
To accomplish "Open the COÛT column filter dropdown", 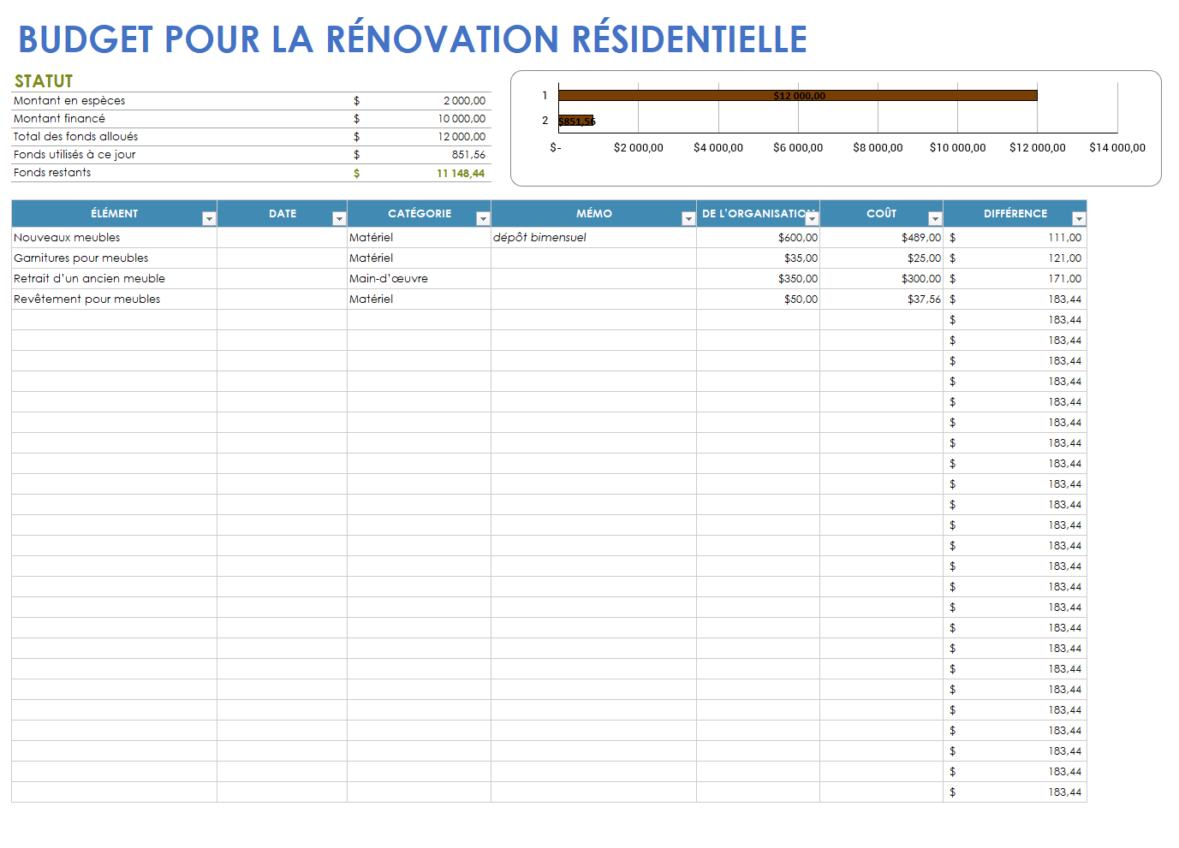I will point(935,219).
